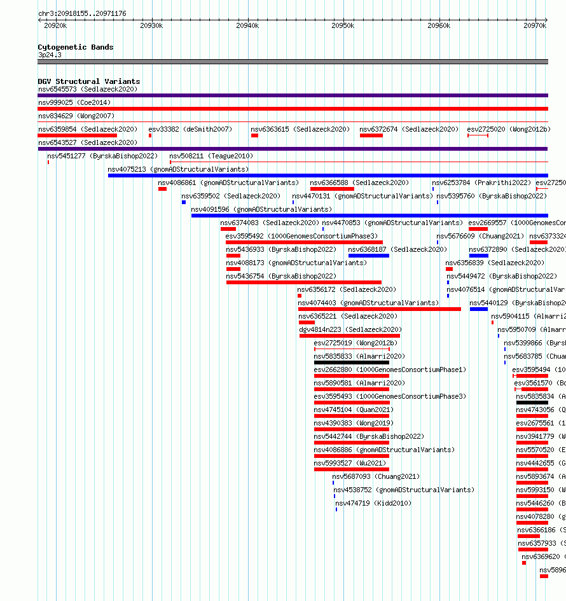This screenshot has width=566, height=601.
Task: Click nsv5436933 (ByrskaBishop2022) label
Action: [281, 249]
